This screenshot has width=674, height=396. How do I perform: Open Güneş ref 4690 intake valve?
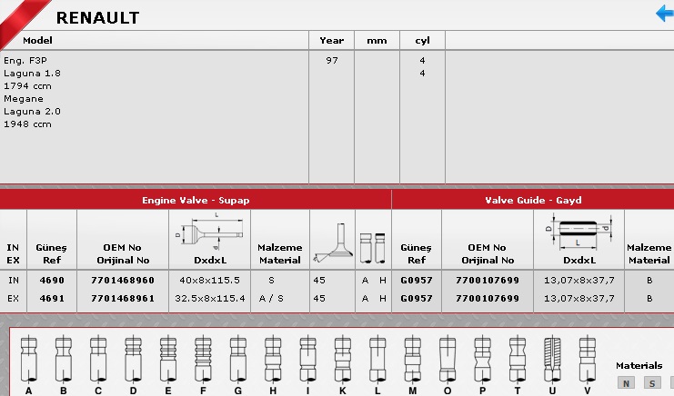click(x=52, y=280)
